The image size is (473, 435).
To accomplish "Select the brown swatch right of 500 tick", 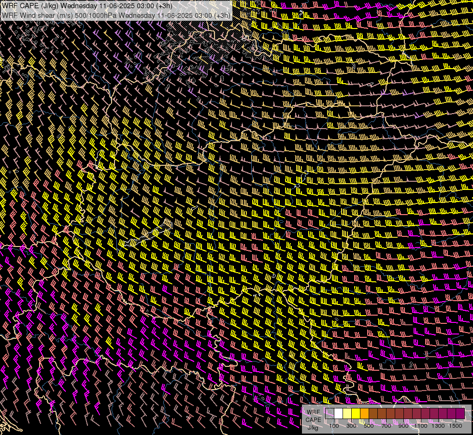I will click(x=373, y=414).
